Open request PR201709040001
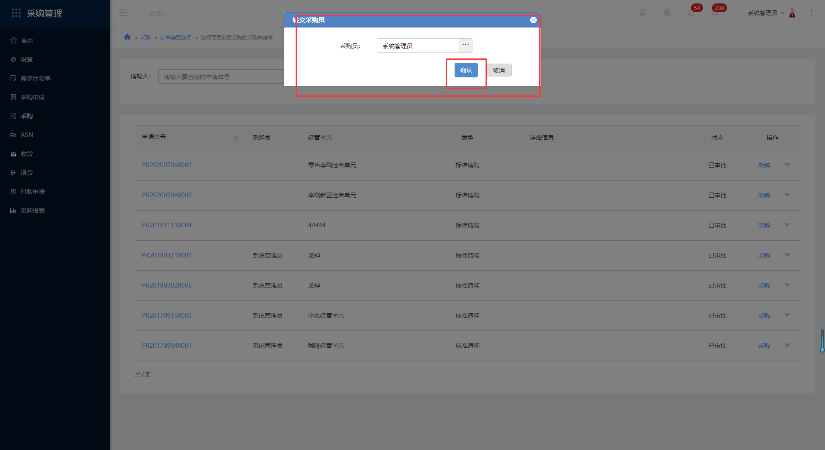 167,346
